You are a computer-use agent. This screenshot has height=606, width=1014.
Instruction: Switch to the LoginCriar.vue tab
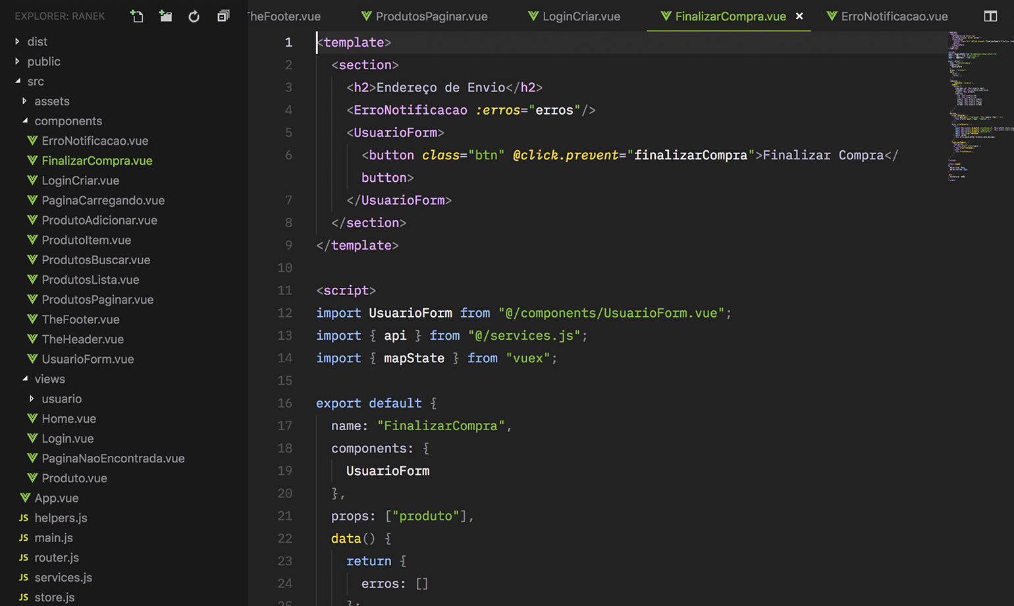click(574, 16)
